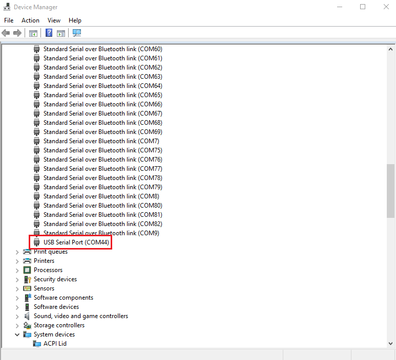
Task: Click the Processors chip icon
Action: [x=27, y=270]
